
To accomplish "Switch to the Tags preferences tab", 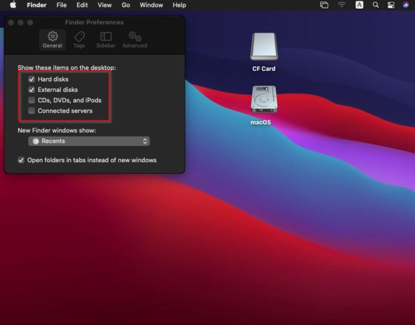I will pos(79,40).
